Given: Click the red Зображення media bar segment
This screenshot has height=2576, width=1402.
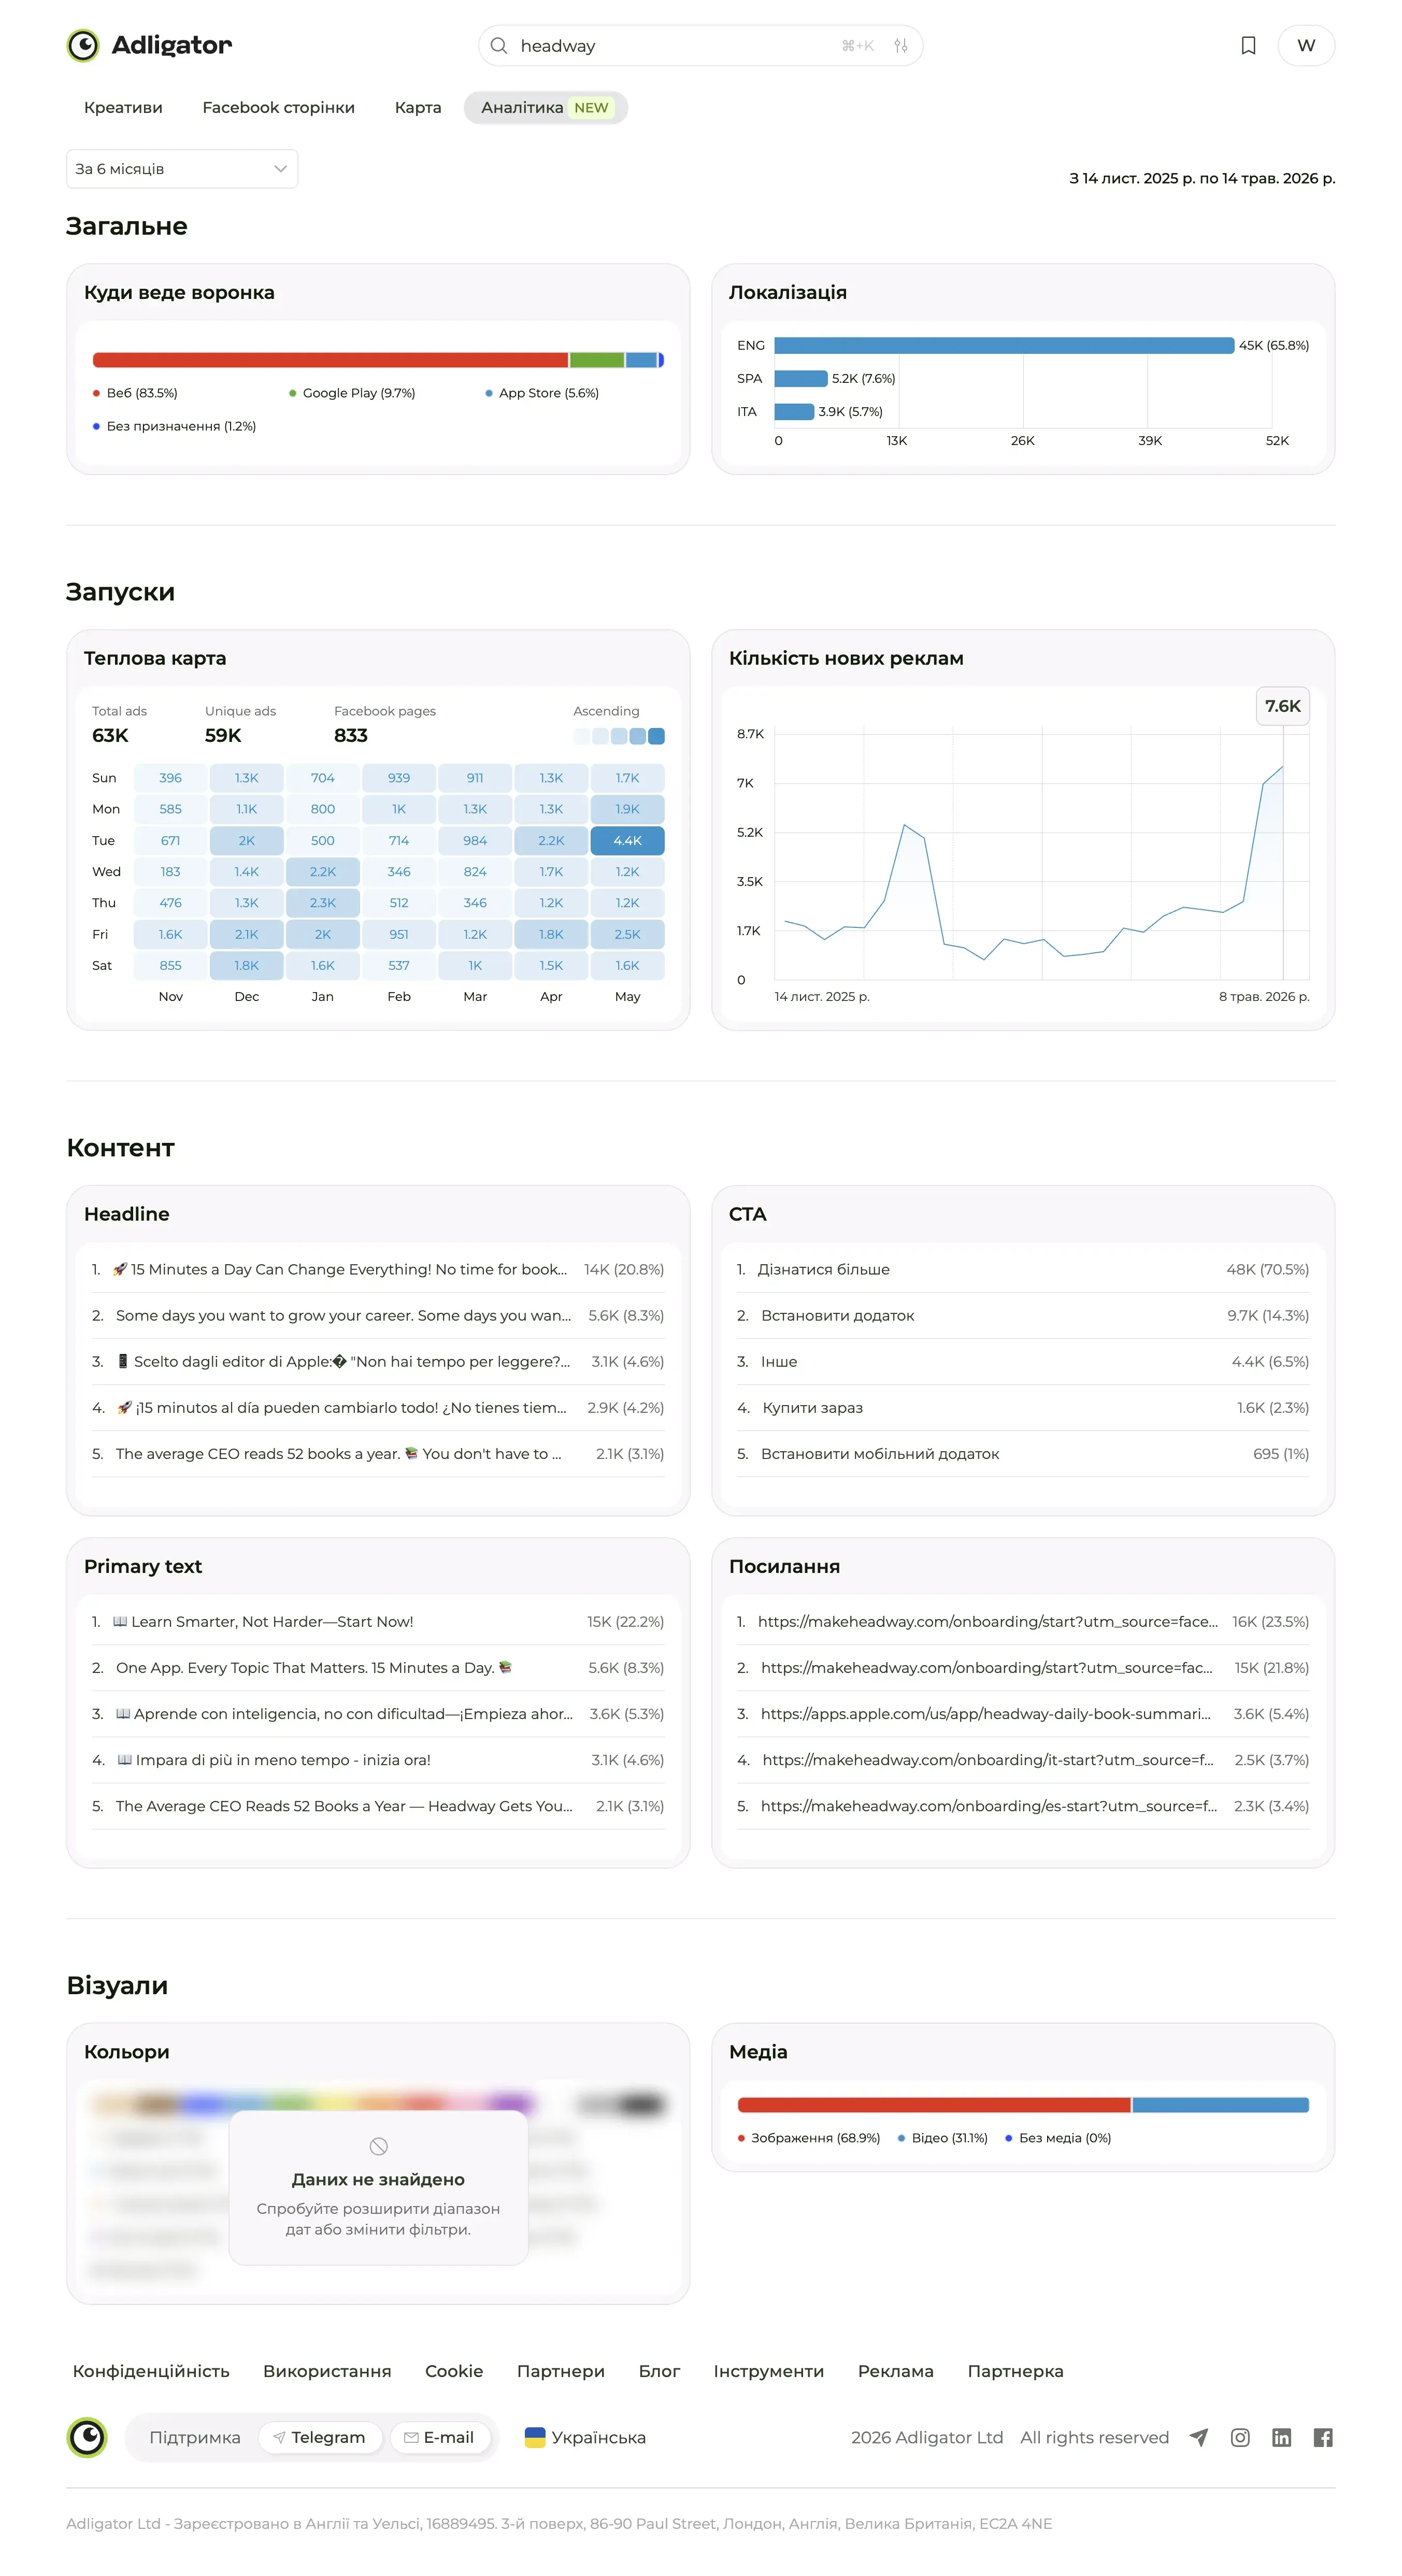Looking at the screenshot, I should [x=934, y=2105].
